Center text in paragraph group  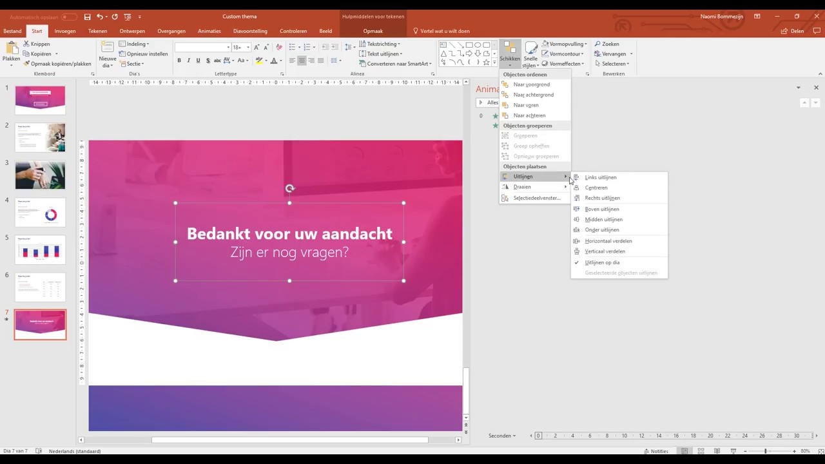(x=302, y=61)
